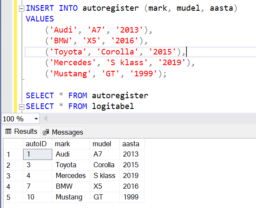Collapse the SELECT logitabel code block
Viewport: 256px width, 208px height.
(21, 107)
